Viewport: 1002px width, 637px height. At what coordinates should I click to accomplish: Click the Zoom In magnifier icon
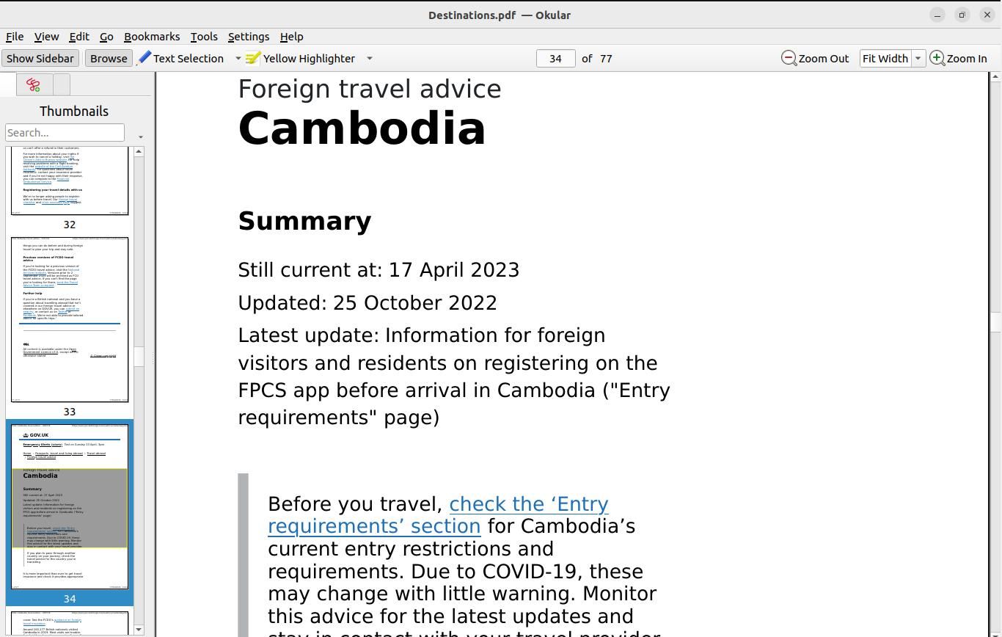pyautogui.click(x=937, y=59)
